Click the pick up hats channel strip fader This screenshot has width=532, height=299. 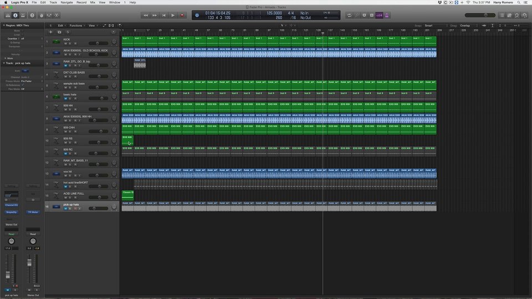coord(8,275)
